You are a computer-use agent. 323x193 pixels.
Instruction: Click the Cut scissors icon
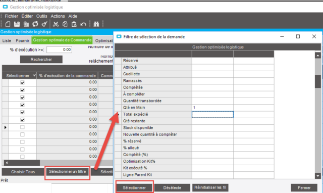[56, 24]
